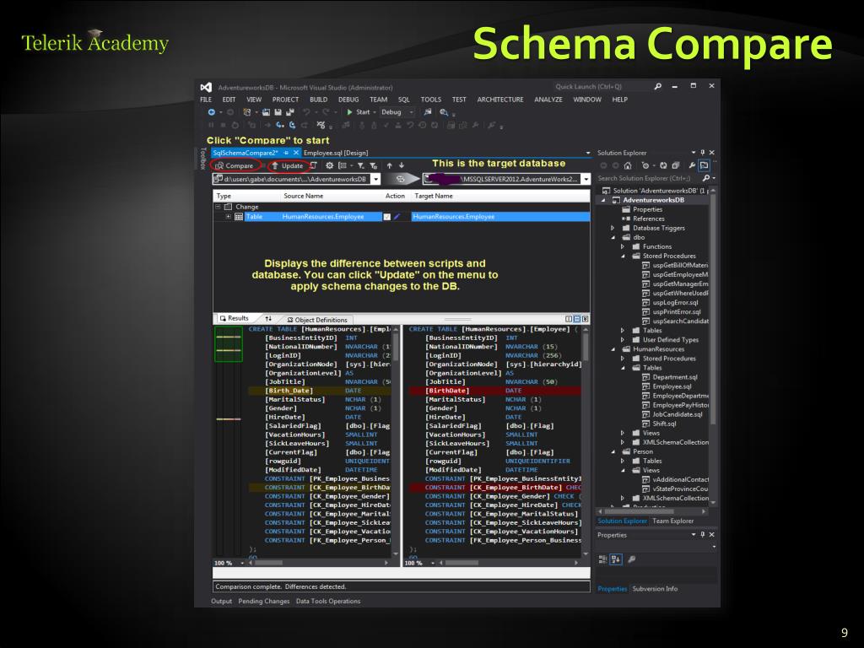This screenshot has width=864, height=648.
Task: Click the Results tab in bottom pane
Action: [x=234, y=318]
